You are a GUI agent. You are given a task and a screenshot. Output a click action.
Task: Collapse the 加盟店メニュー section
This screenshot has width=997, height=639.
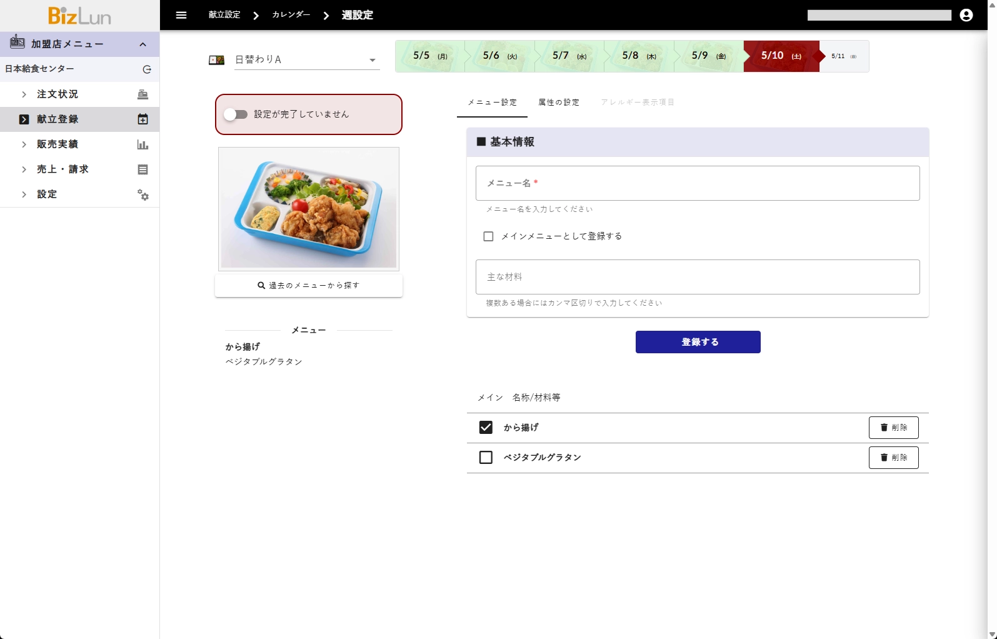pyautogui.click(x=143, y=44)
